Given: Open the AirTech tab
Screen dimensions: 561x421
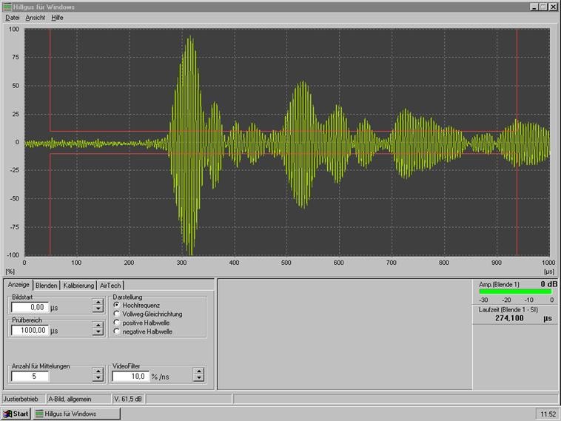Looking at the screenshot, I should click(110, 285).
